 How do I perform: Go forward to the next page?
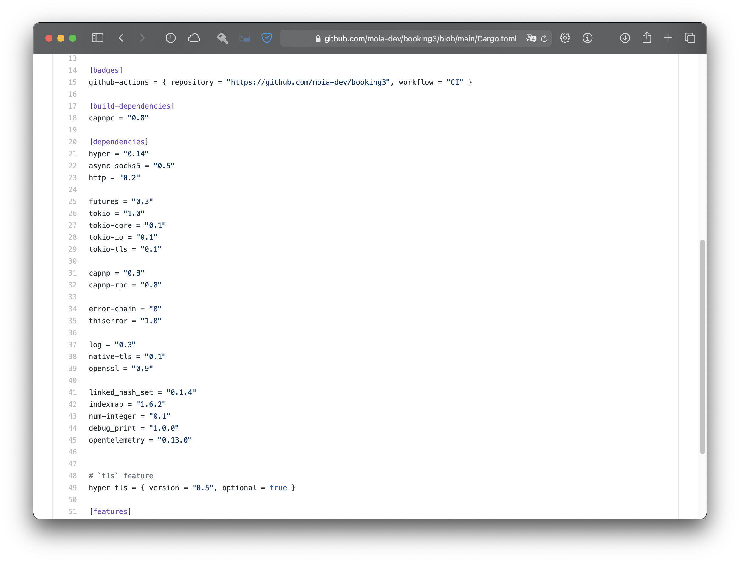(x=142, y=38)
